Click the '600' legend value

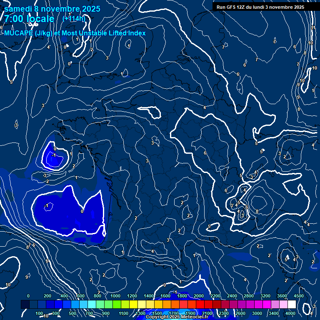80,296
